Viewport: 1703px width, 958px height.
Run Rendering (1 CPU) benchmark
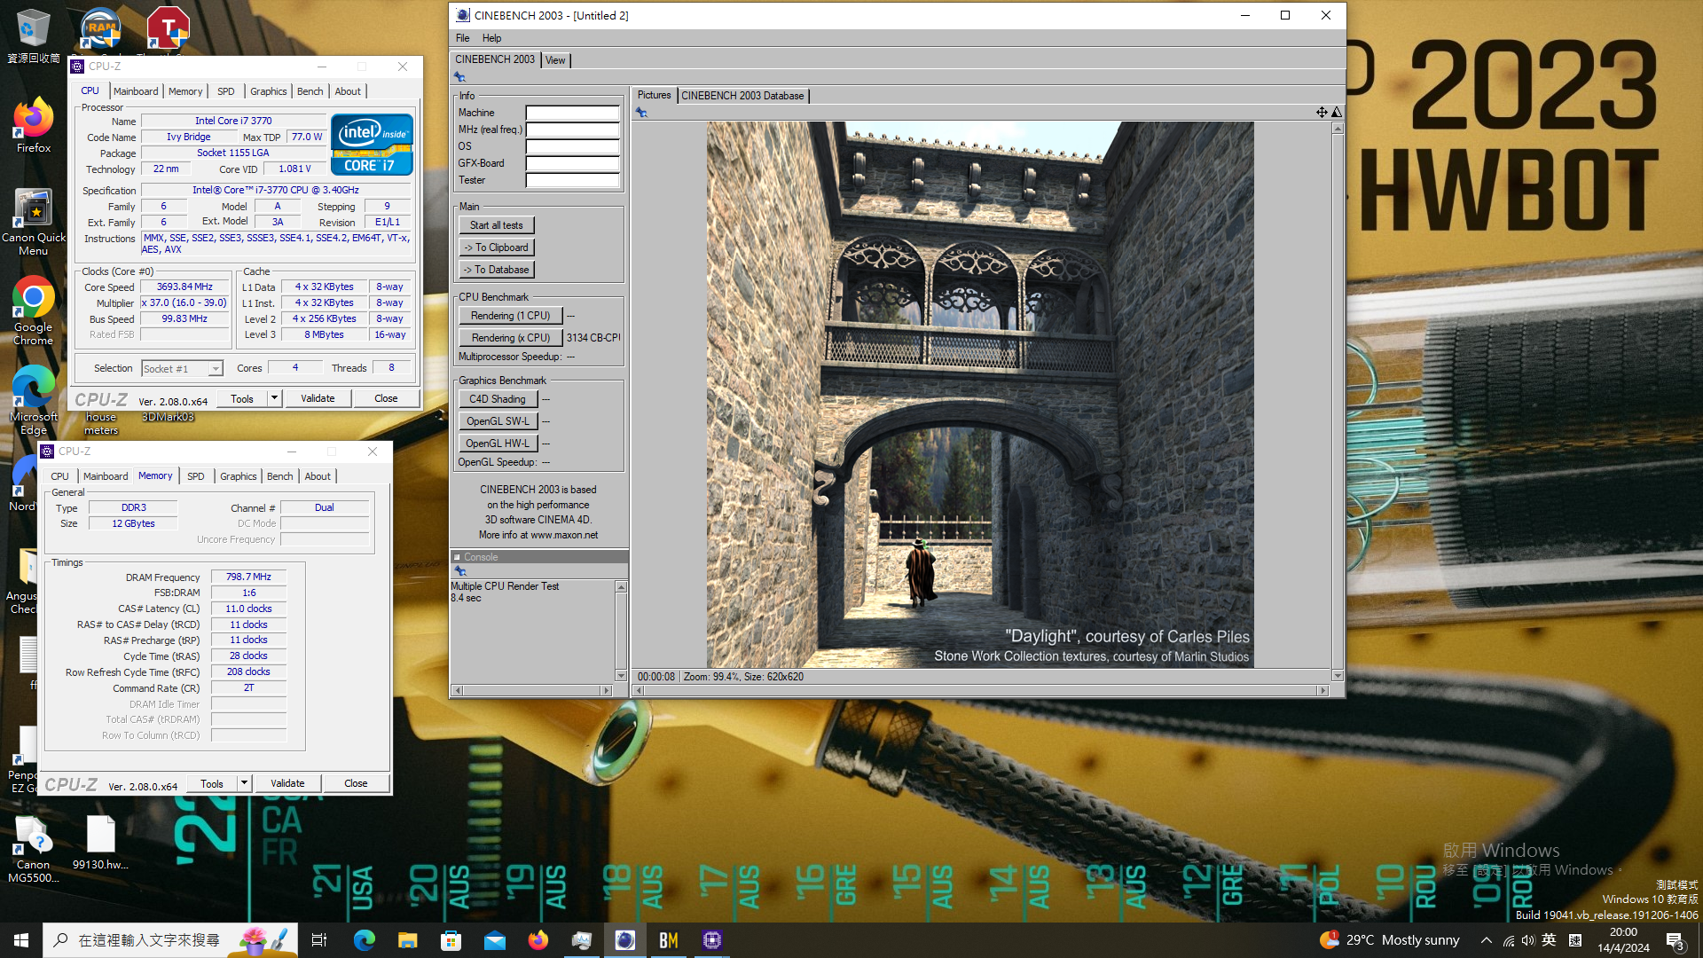pyautogui.click(x=510, y=316)
